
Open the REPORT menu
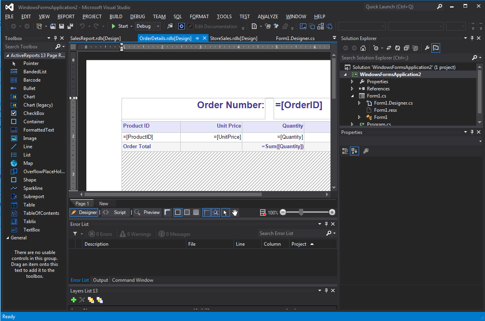[66, 17]
